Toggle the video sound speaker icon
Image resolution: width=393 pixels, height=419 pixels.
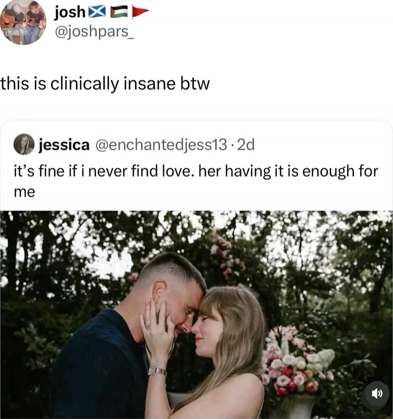coord(377,393)
